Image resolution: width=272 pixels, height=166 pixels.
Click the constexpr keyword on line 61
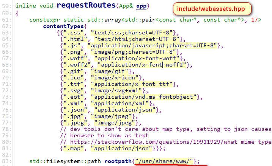pyautogui.click(x=45, y=20)
